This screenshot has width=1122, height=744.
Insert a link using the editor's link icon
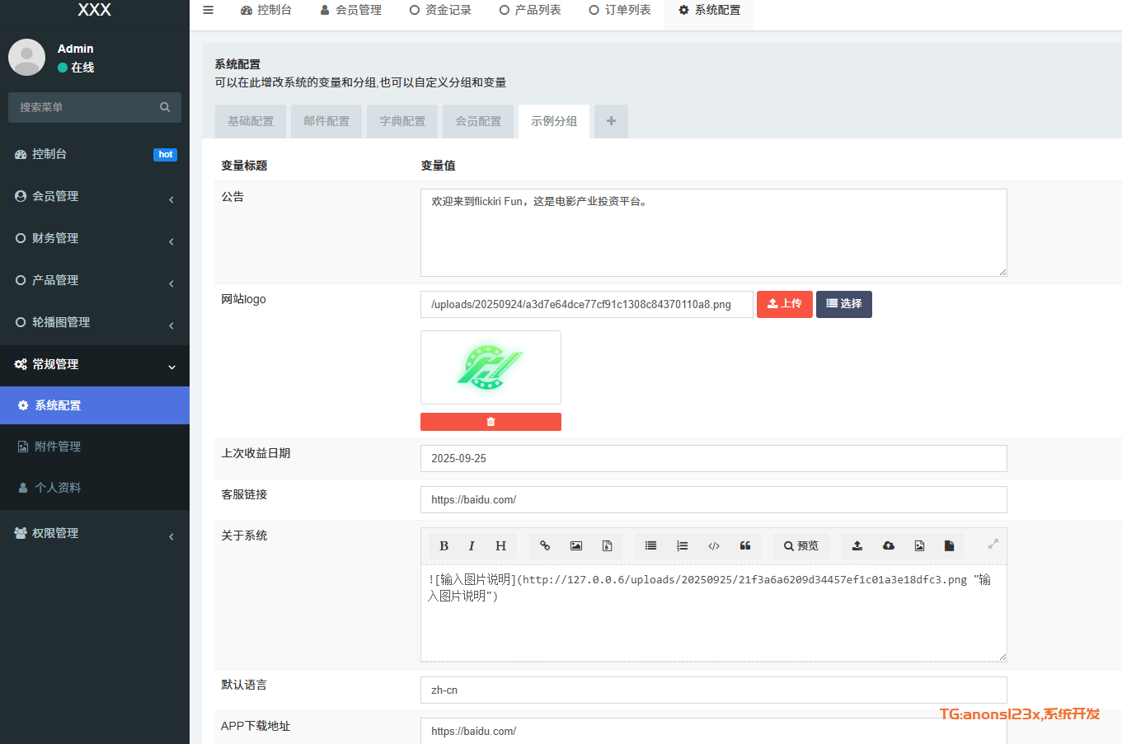pyautogui.click(x=545, y=545)
